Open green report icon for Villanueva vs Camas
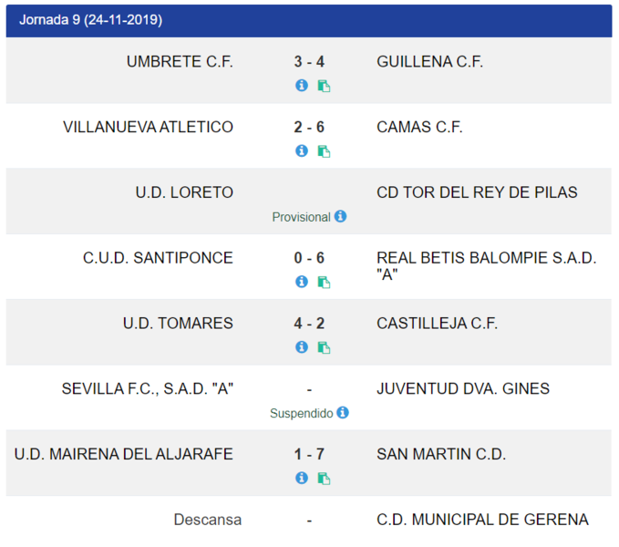 (325, 151)
